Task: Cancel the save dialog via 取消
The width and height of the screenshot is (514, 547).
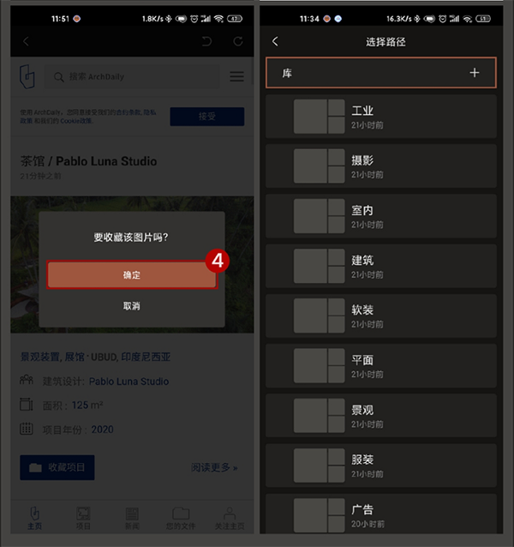Action: point(132,306)
